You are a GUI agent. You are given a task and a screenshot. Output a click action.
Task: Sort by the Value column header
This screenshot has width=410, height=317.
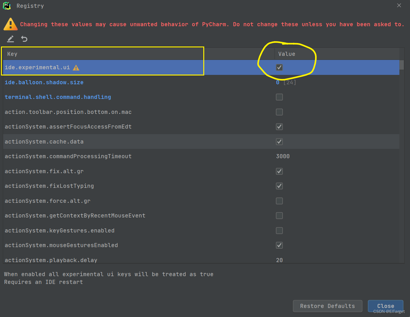coord(337,54)
